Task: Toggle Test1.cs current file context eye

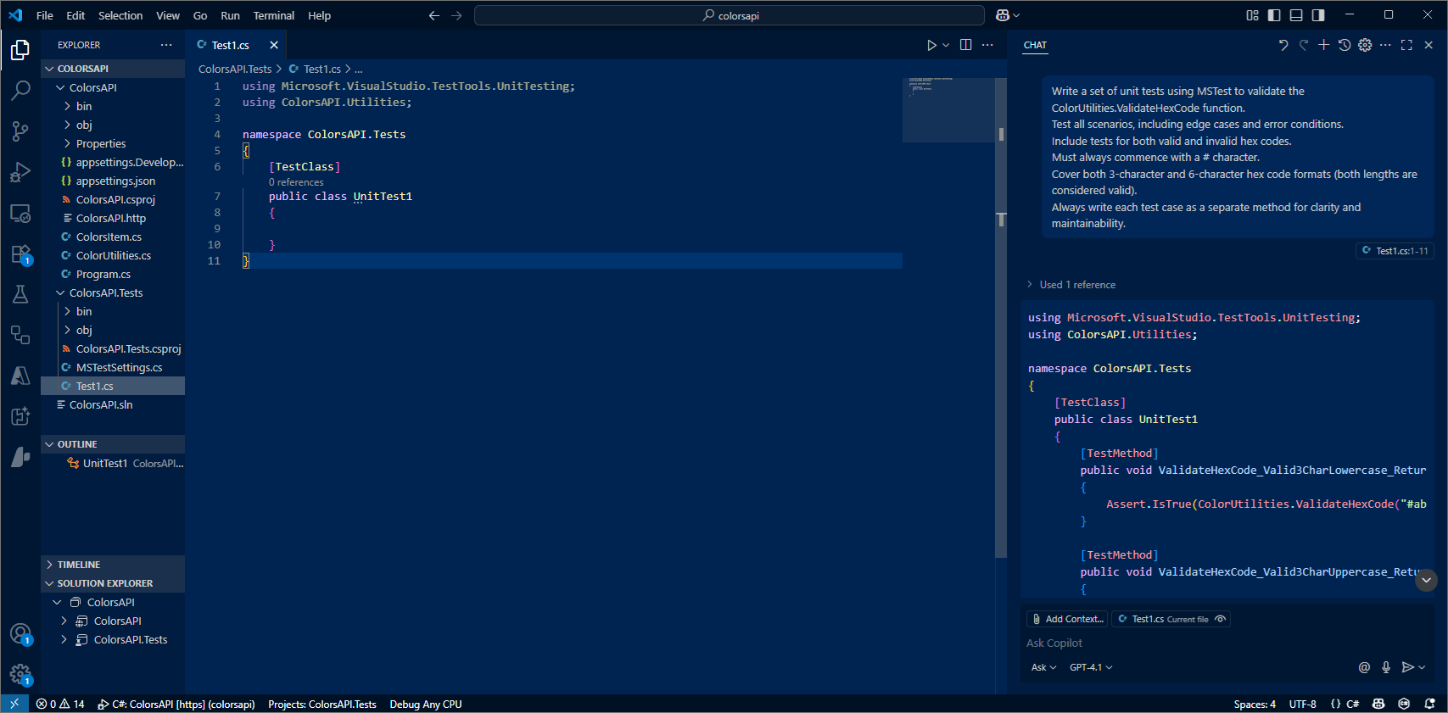Action: point(1221,619)
